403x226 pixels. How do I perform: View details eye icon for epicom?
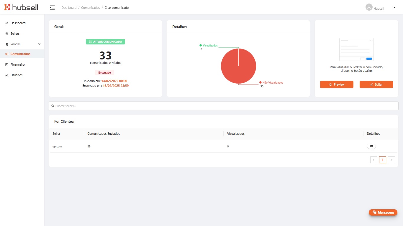click(371, 146)
